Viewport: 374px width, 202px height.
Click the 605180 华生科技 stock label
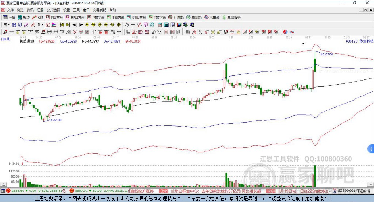click(x=359, y=41)
